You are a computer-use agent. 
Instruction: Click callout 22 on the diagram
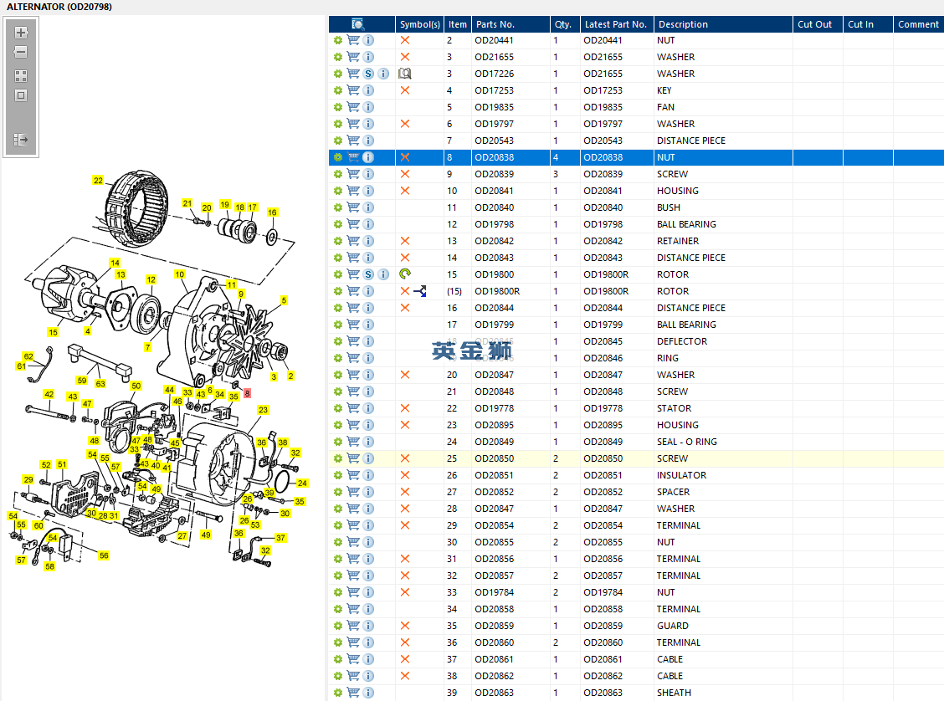point(98,181)
